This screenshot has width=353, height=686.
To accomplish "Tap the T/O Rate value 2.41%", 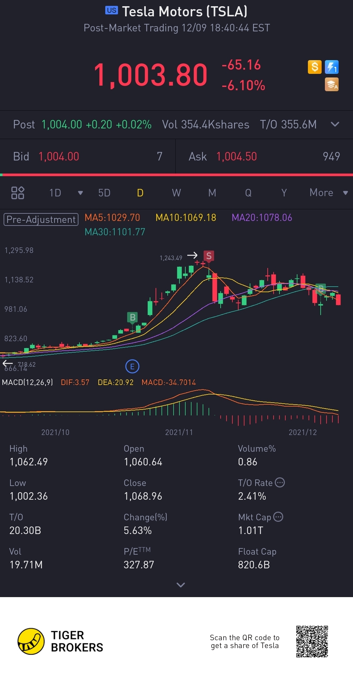I will tap(252, 496).
